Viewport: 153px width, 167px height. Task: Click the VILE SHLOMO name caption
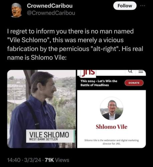click(x=49, y=135)
